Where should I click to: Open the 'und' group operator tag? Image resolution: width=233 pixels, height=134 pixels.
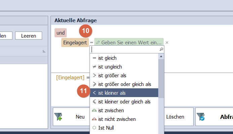(61, 33)
